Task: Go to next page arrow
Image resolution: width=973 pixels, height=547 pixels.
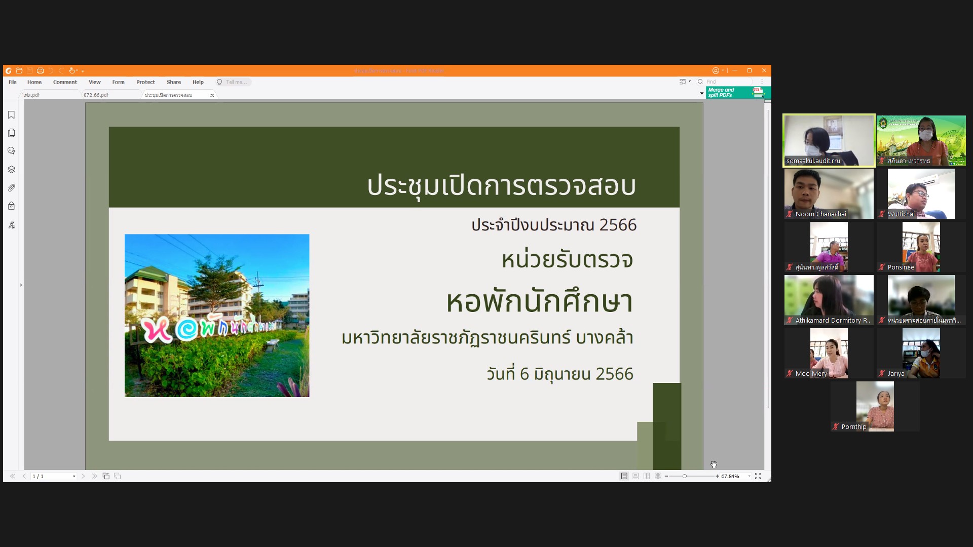Action: 83,476
